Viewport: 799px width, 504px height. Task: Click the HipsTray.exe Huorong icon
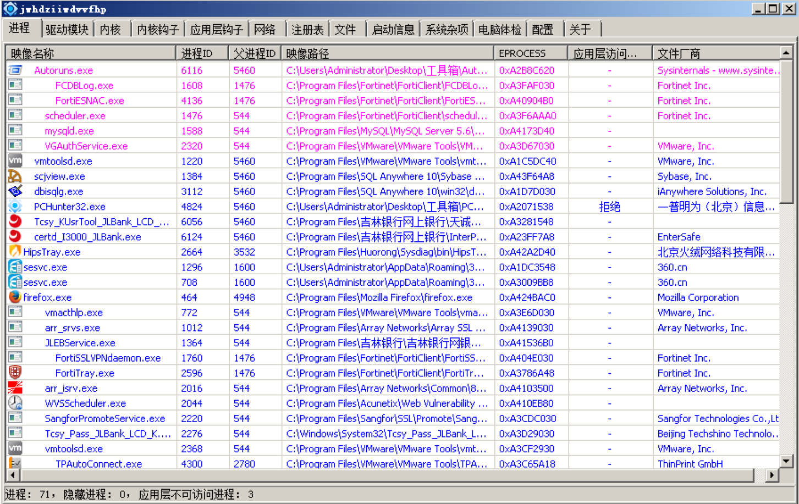pyautogui.click(x=15, y=252)
